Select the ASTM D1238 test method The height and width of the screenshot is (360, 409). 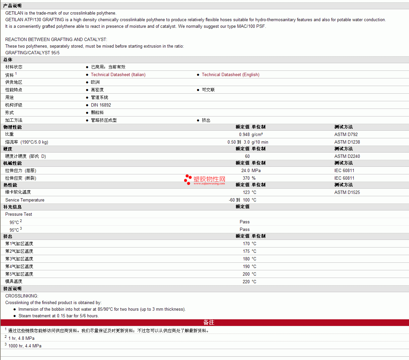click(x=347, y=142)
